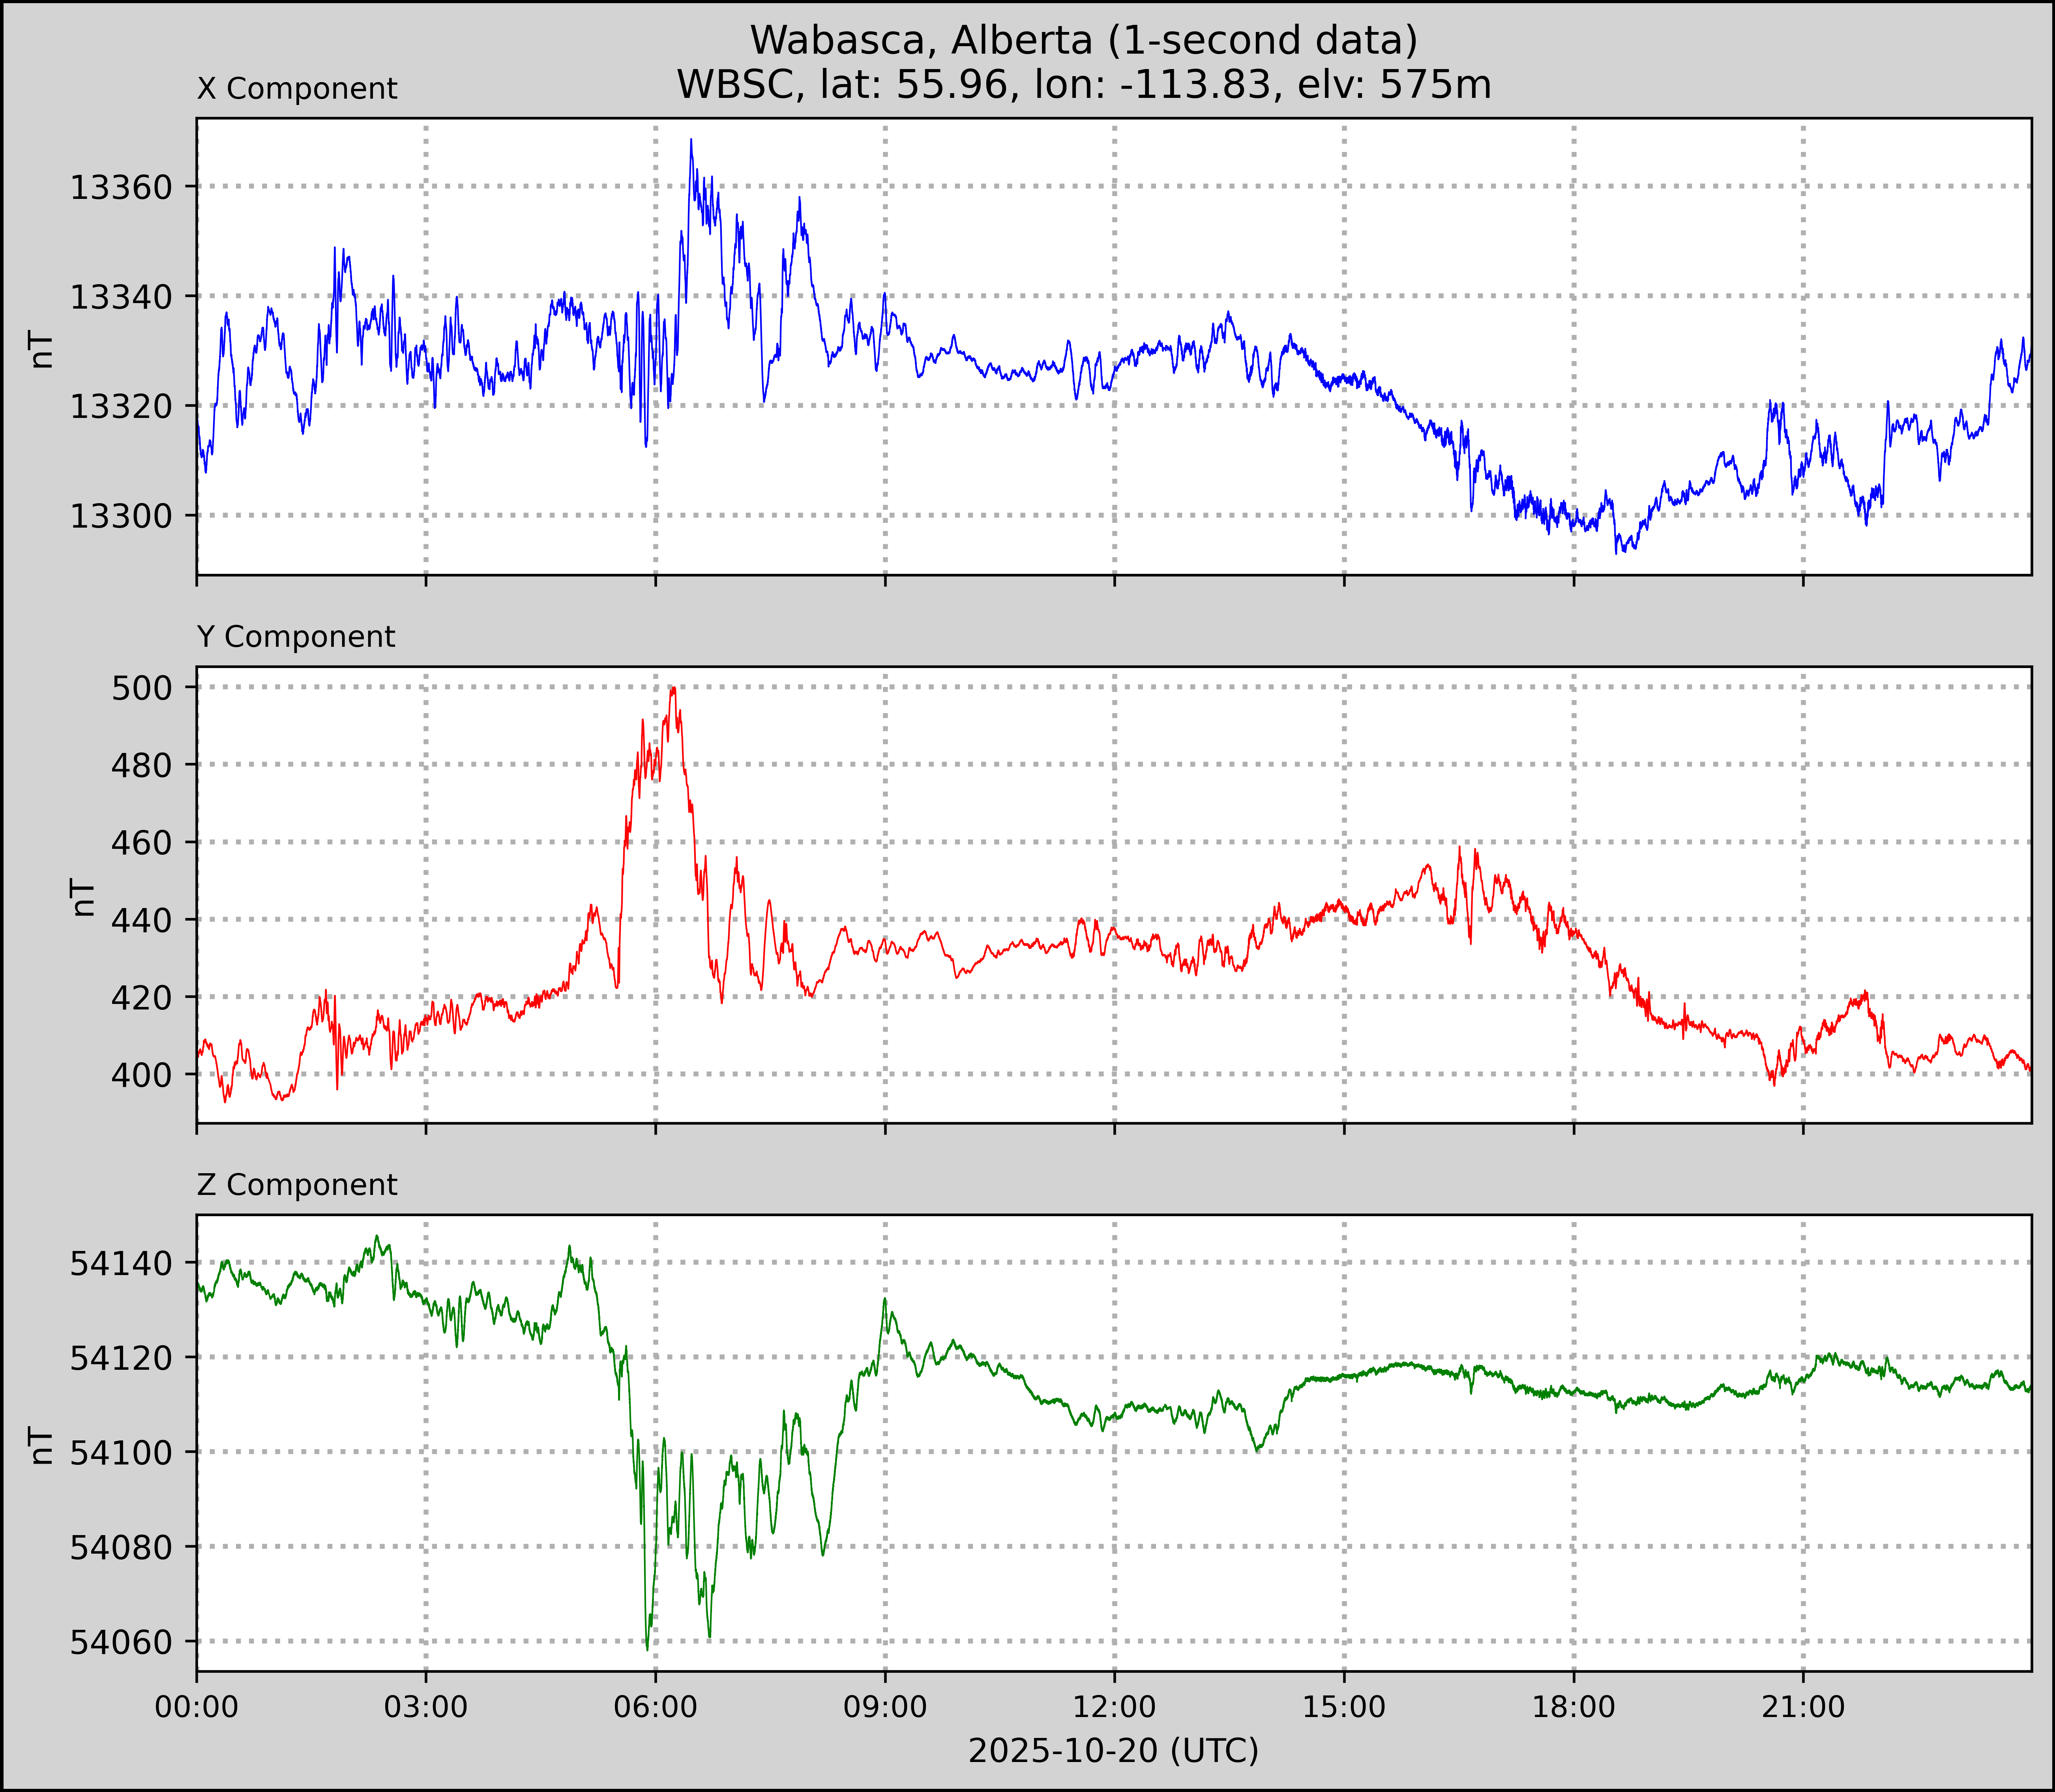
Task: Click the 54140 tick label on Z plot
Action: coord(121,1264)
